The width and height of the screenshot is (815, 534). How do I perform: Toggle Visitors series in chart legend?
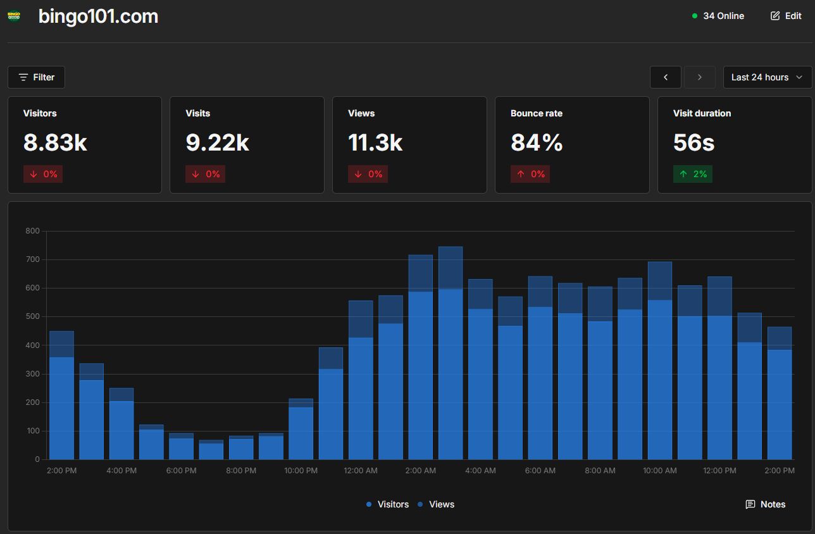[x=387, y=504]
